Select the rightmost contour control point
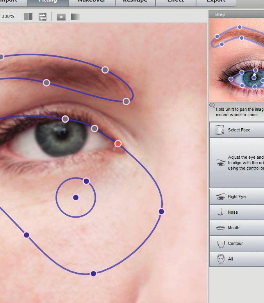The width and height of the screenshot is (264, 303). coord(161,212)
